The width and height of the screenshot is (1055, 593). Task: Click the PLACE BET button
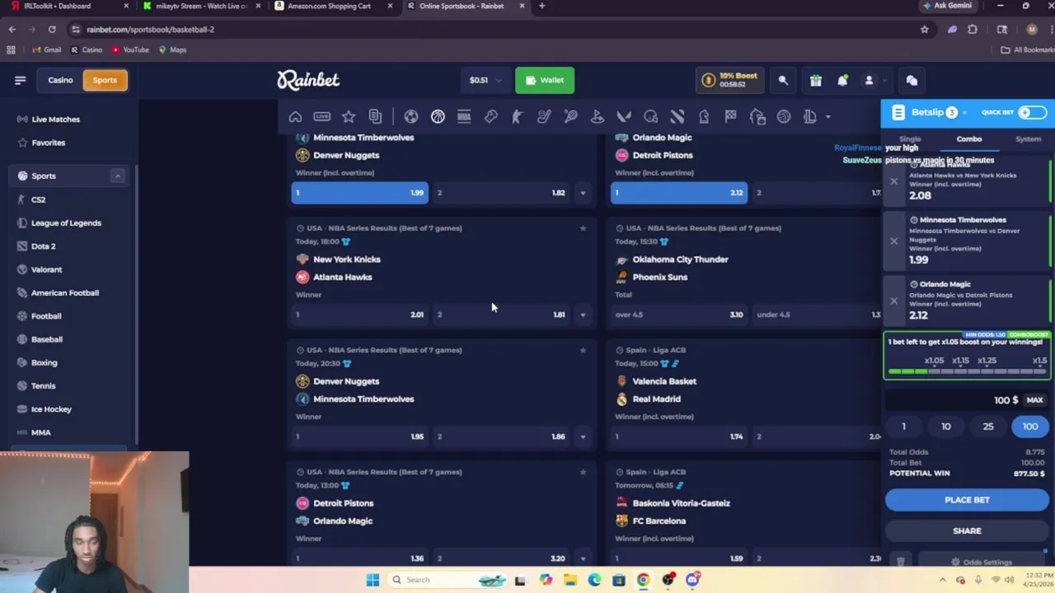click(967, 500)
